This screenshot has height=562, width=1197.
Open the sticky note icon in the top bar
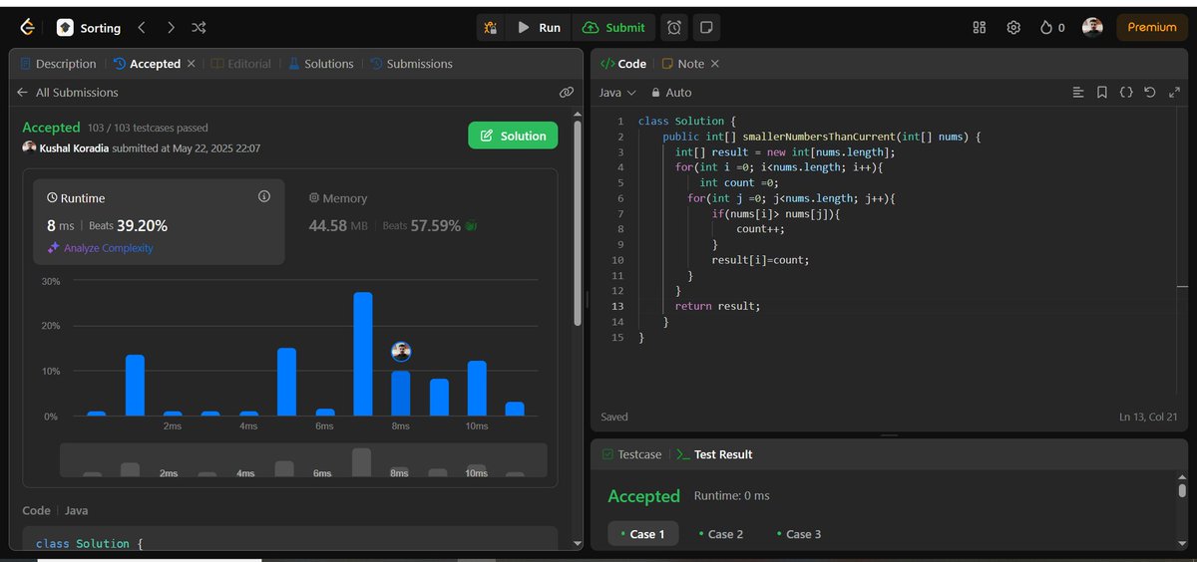[706, 28]
